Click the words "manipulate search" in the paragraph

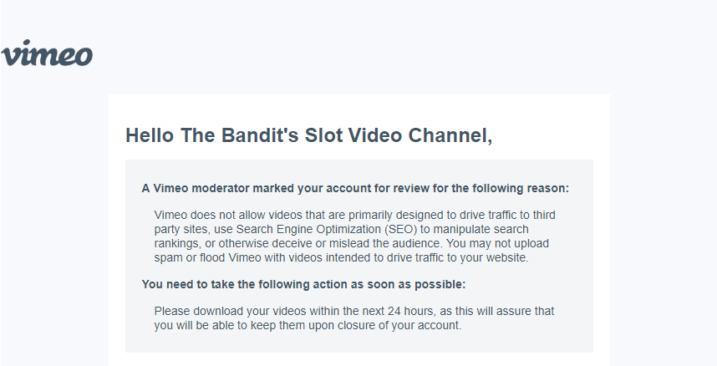click(x=481, y=229)
